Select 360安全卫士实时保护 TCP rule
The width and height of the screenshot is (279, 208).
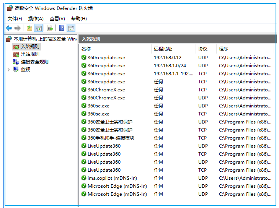[177, 130]
